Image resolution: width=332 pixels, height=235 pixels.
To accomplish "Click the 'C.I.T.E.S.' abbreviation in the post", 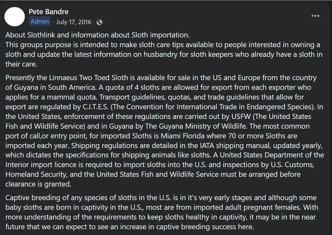I will [x=96, y=107].
